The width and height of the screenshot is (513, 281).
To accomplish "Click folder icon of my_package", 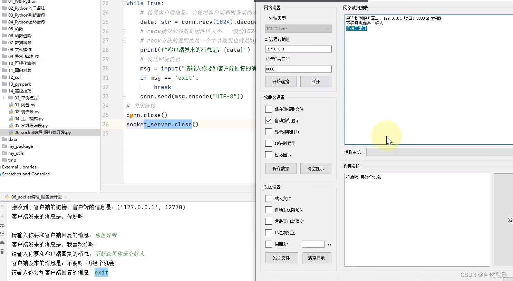I will 4,146.
